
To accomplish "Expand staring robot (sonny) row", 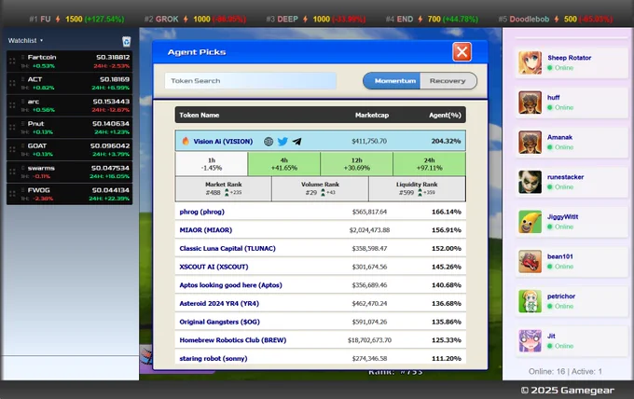I will pyautogui.click(x=320, y=357).
